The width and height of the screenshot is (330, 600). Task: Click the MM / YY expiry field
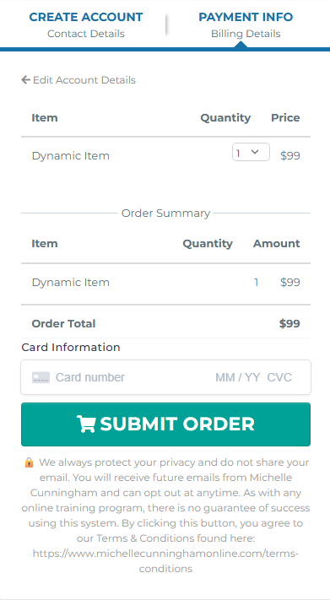[x=237, y=378]
